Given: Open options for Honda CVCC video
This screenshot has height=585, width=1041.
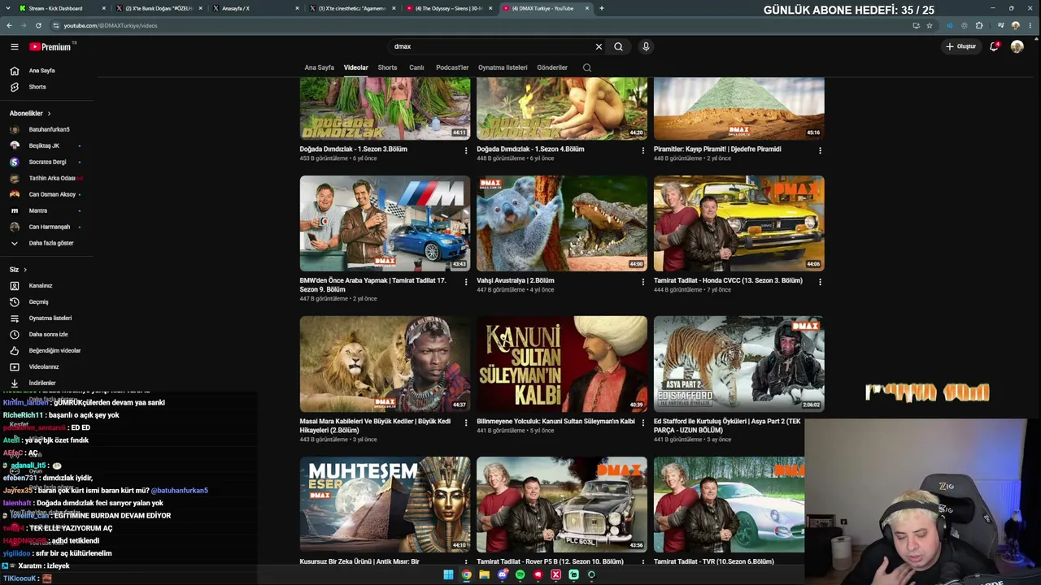Looking at the screenshot, I should click(820, 282).
